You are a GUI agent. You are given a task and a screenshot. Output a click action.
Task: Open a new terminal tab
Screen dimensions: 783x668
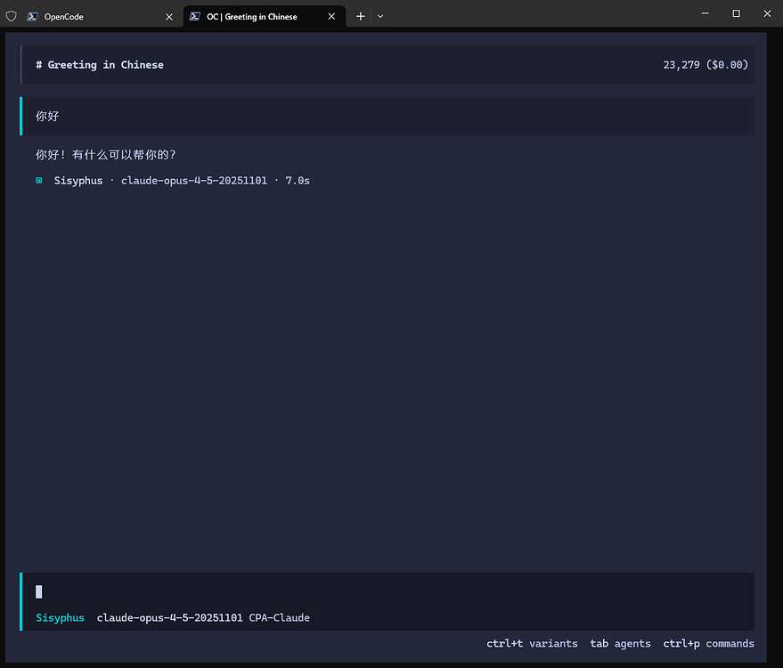coord(361,16)
